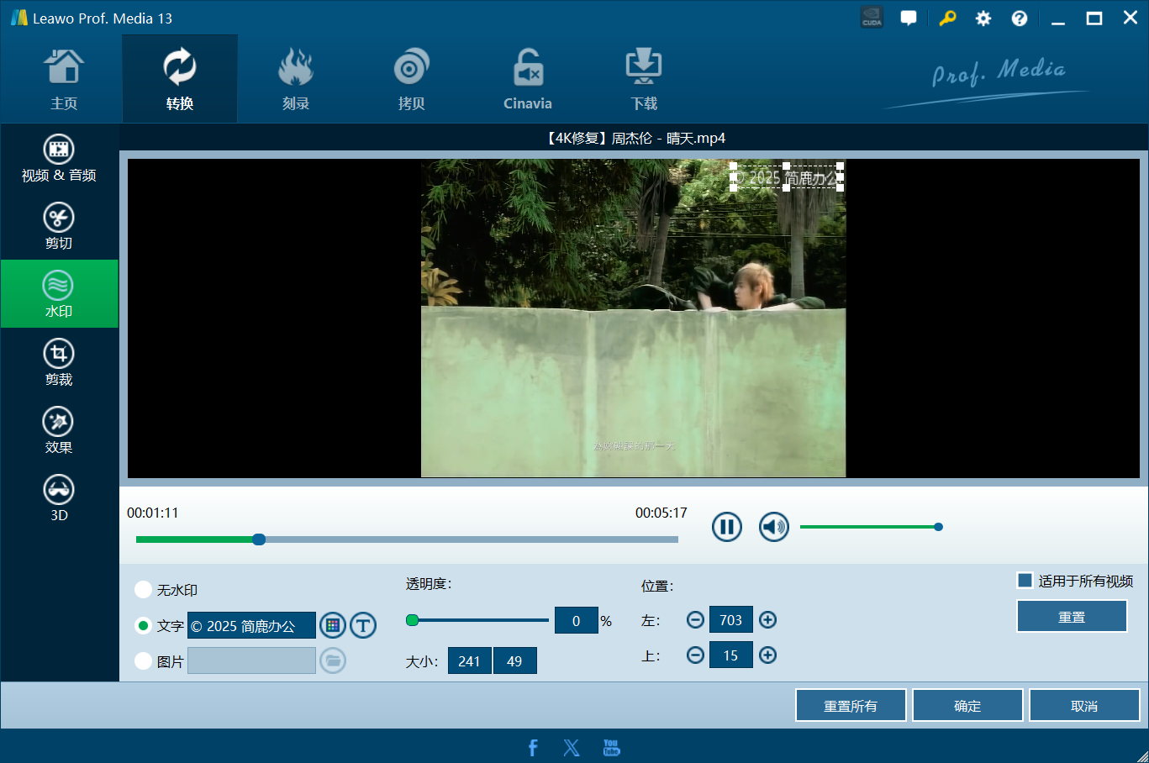Open the Cinavia removal tab
The width and height of the screenshot is (1149, 763).
coord(528,80)
